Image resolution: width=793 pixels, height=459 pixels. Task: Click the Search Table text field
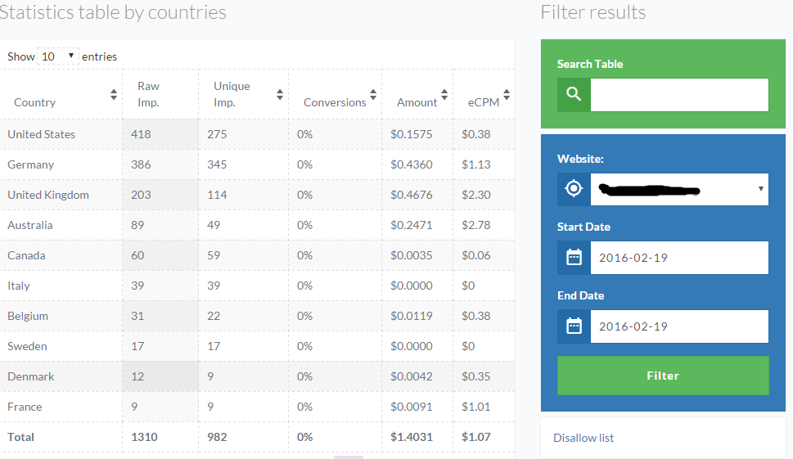(679, 95)
